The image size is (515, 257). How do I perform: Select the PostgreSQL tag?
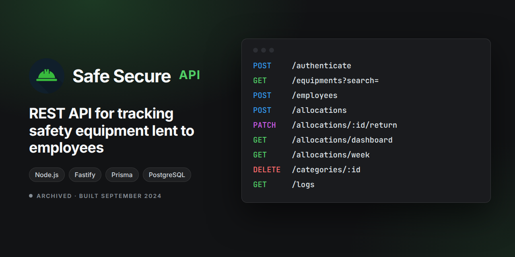[x=167, y=175]
